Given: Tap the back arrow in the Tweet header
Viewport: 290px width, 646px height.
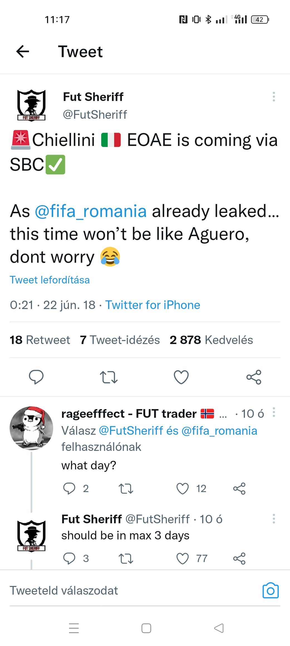Looking at the screenshot, I should (23, 52).
